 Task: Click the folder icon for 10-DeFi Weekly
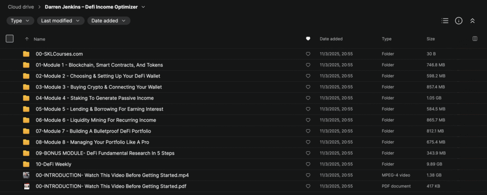(26, 164)
